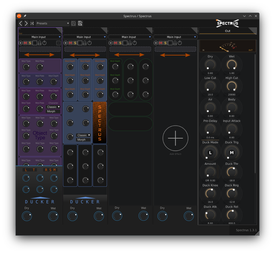Click the power icon in first strip

pos(45,43)
